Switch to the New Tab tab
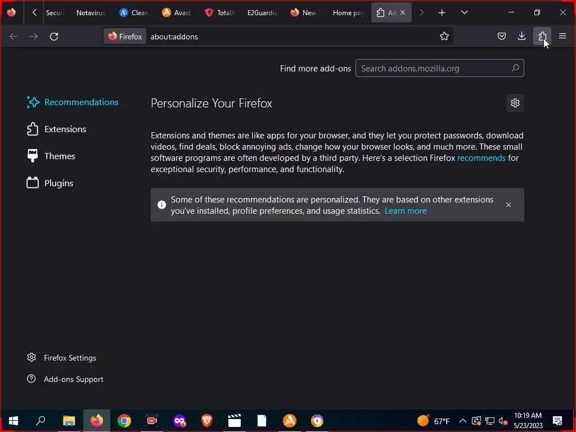576x432 pixels. (x=305, y=12)
